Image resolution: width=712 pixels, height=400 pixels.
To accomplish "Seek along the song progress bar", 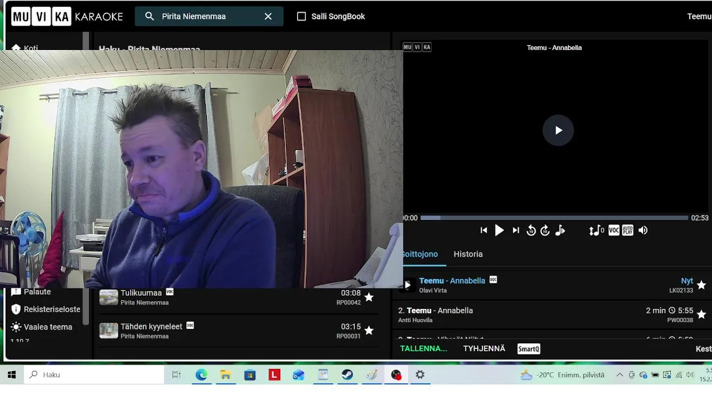I will click(554, 218).
